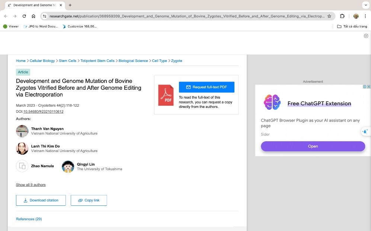This screenshot has height=231, width=371.
Task: Click the Copy link button
Action: pyautogui.click(x=89, y=200)
